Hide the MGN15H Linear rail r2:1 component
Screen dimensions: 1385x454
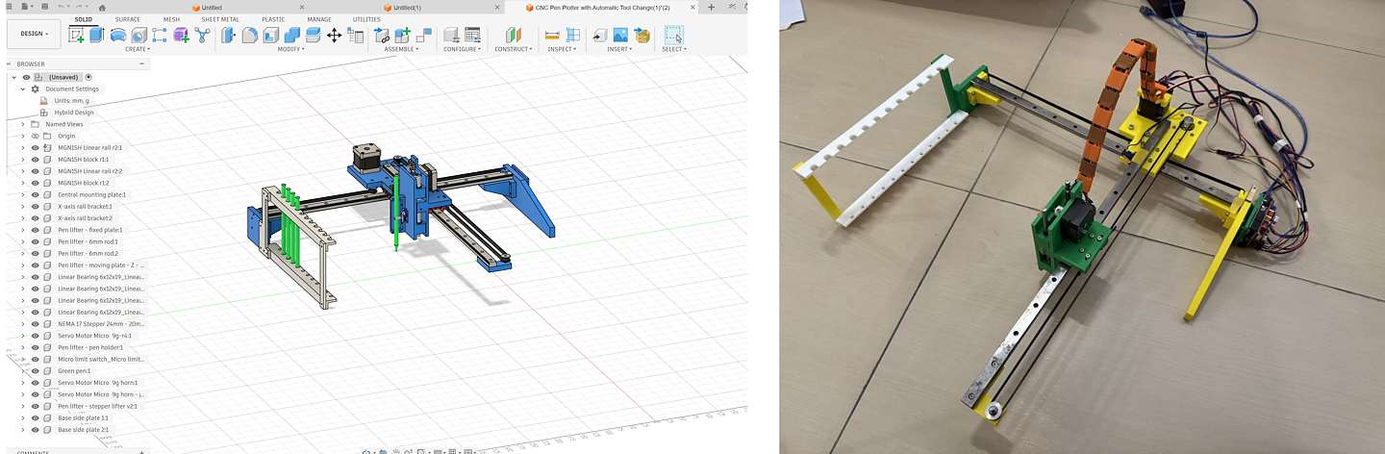click(x=36, y=147)
